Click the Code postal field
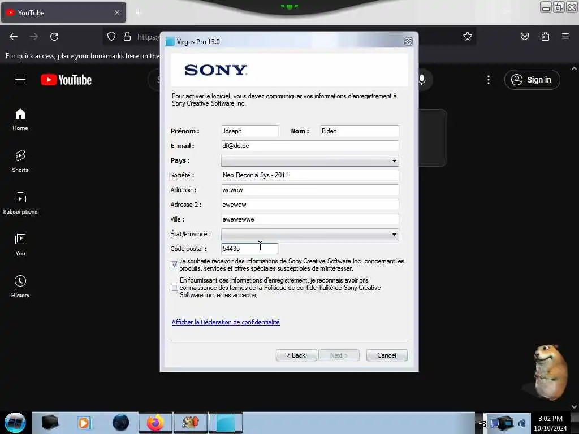579x434 pixels. [x=249, y=249]
